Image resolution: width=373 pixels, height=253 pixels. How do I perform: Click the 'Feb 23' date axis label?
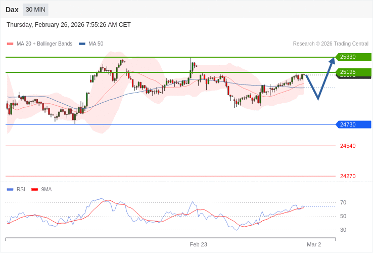coord(199,245)
